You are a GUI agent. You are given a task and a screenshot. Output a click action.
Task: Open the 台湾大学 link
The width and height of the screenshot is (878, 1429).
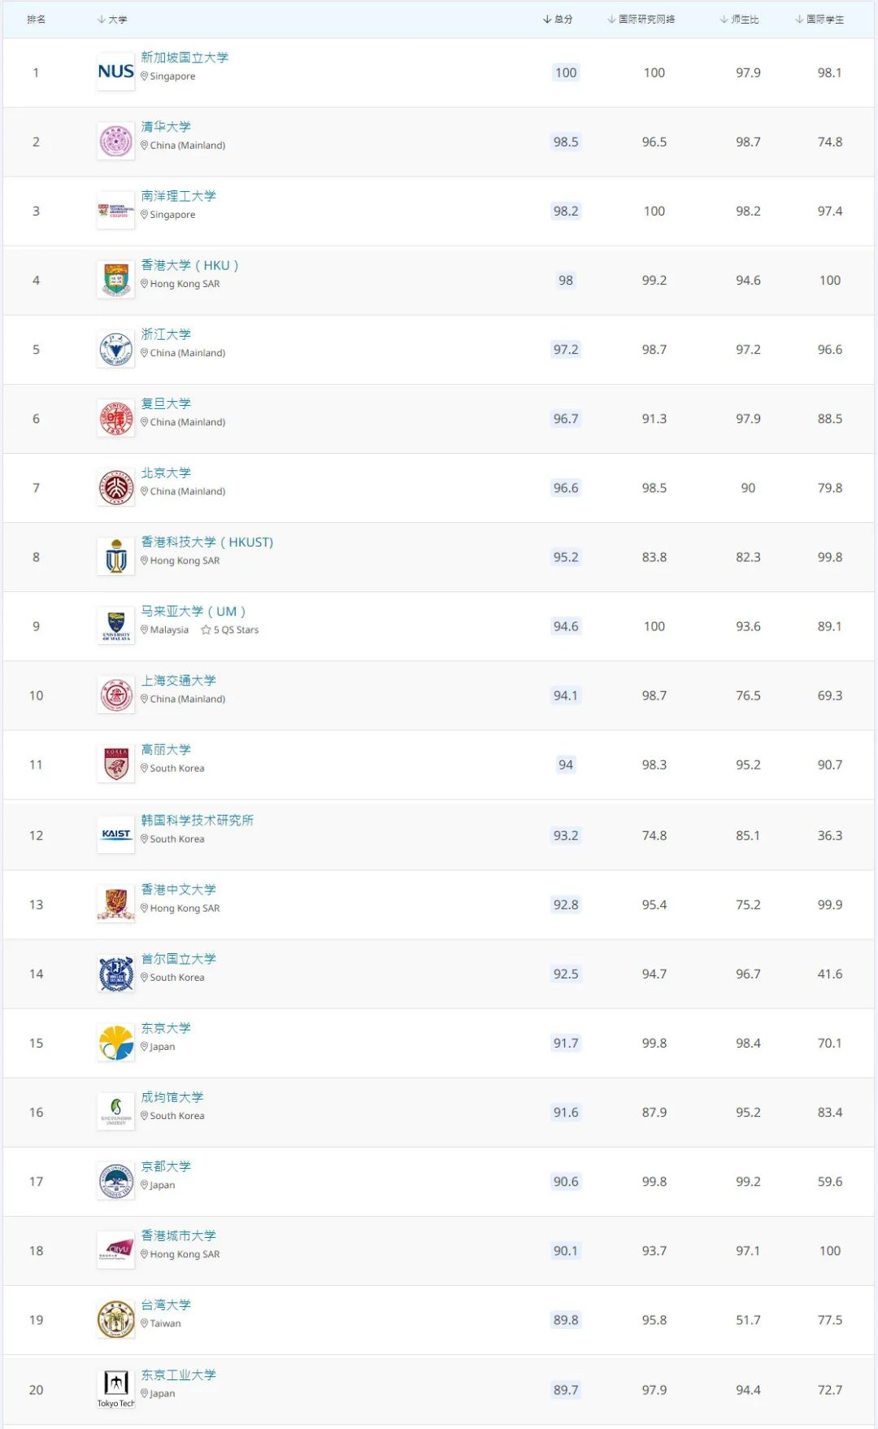pos(166,1305)
